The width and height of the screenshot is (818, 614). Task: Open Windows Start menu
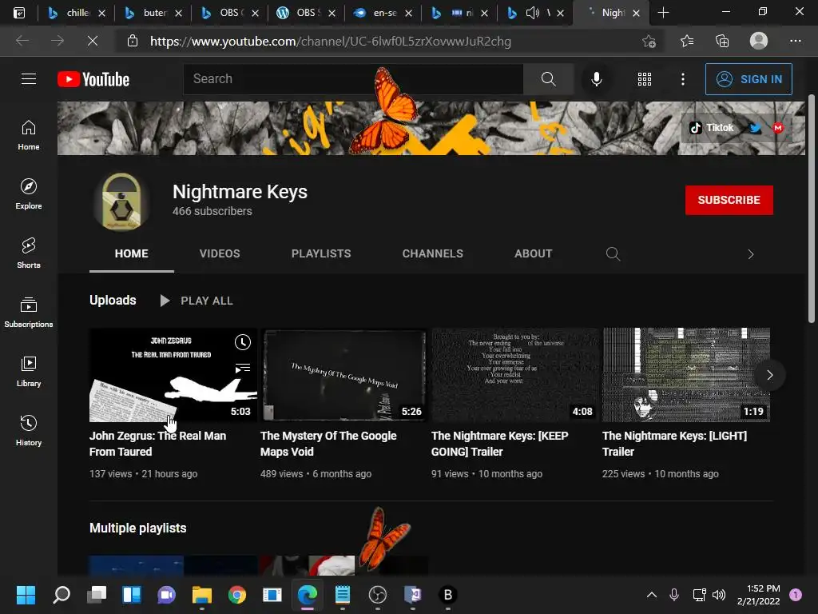pyautogui.click(x=26, y=595)
